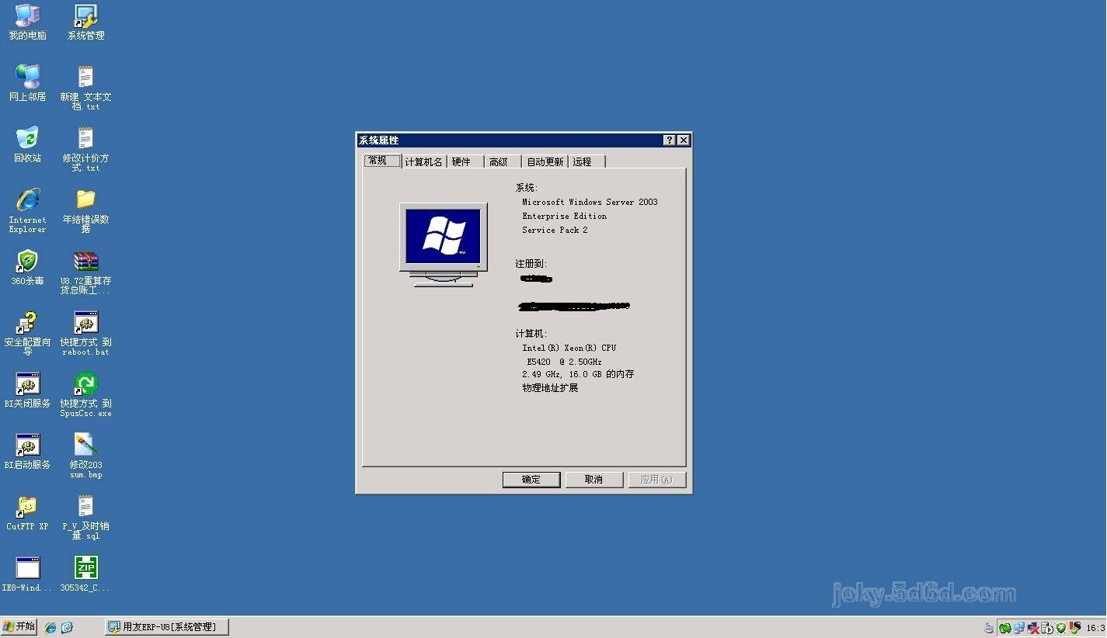This screenshot has width=1107, height=638.
Task: Click the 2.49 GHz, 16.0 GB 的内存 text
Action: click(578, 374)
